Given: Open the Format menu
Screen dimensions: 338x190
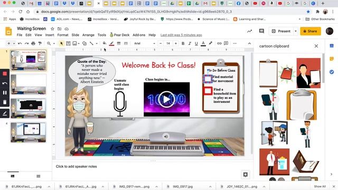Looking at the screenshot, I should tap(63, 35).
